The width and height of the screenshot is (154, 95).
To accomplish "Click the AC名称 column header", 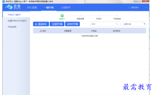I will point(43,31).
